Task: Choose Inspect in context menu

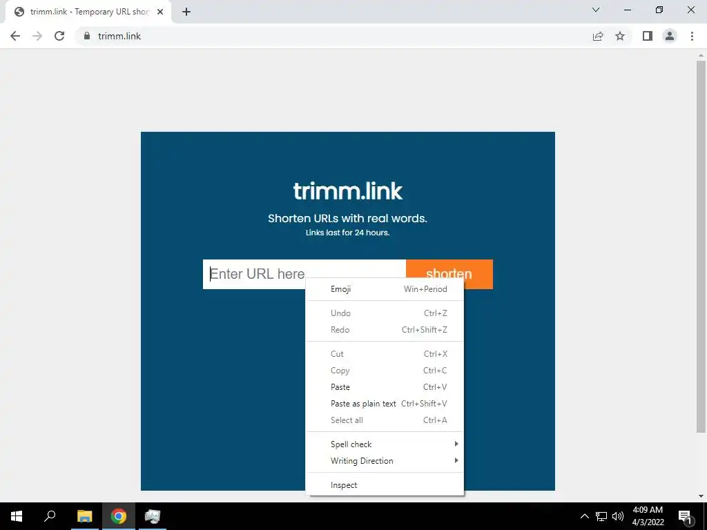Action: point(385,485)
